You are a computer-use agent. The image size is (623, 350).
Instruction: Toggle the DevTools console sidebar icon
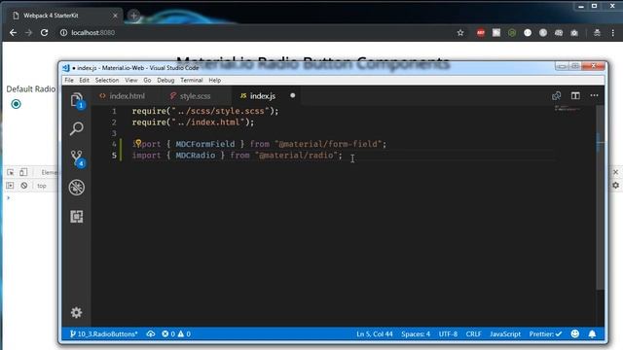10,186
